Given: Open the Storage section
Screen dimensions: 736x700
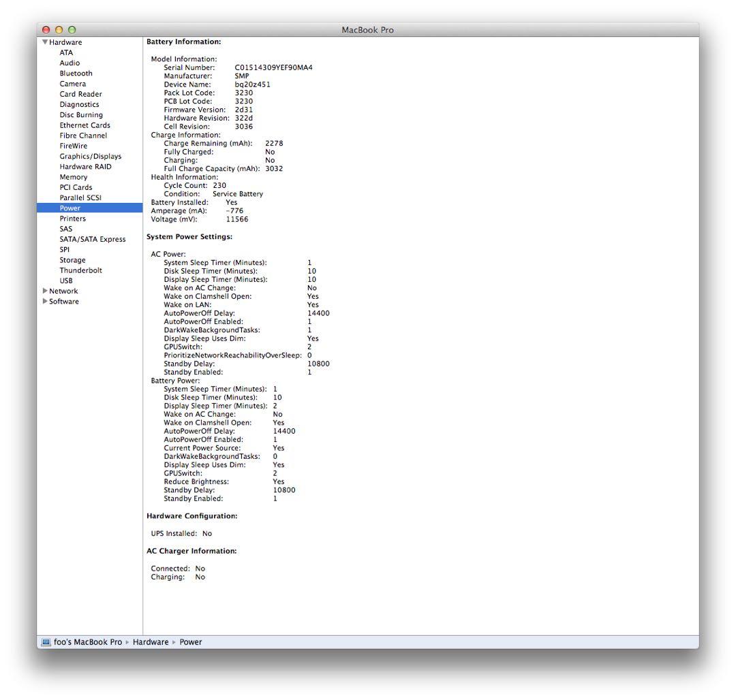Looking at the screenshot, I should [72, 259].
